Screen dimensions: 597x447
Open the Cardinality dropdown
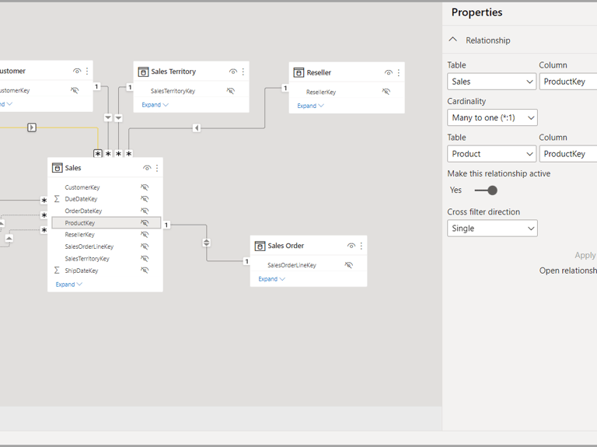[492, 118]
